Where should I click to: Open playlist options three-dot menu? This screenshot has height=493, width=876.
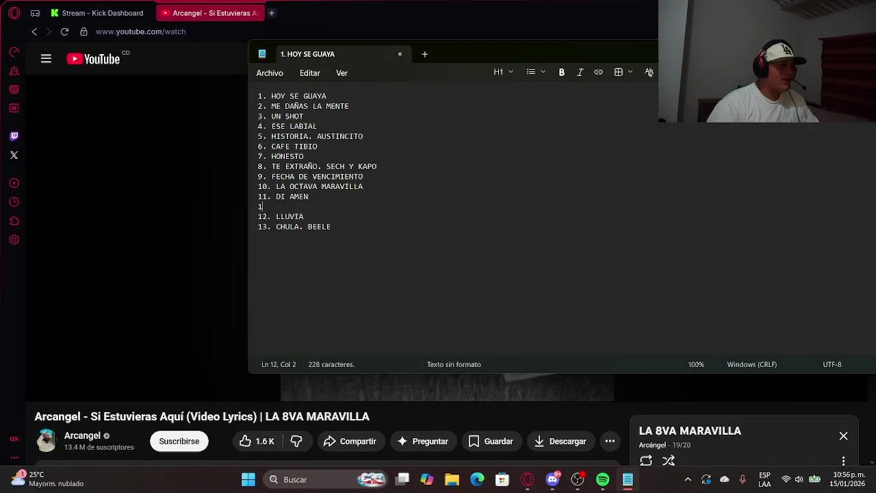point(843,461)
